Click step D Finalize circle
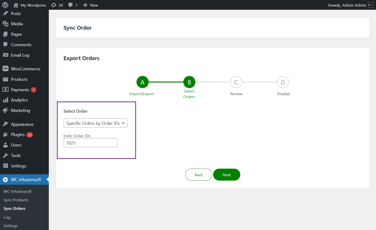This screenshot has width=376, height=230. [283, 82]
